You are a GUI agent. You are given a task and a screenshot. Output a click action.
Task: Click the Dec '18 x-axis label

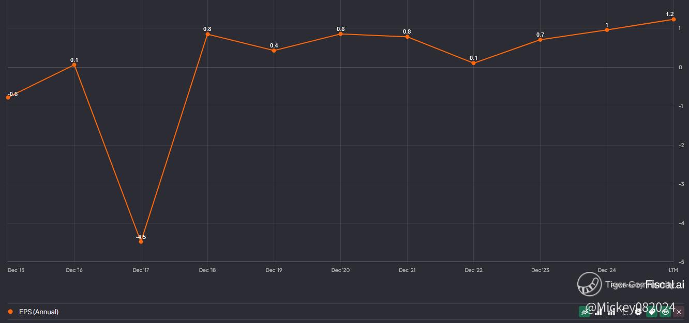207,270
